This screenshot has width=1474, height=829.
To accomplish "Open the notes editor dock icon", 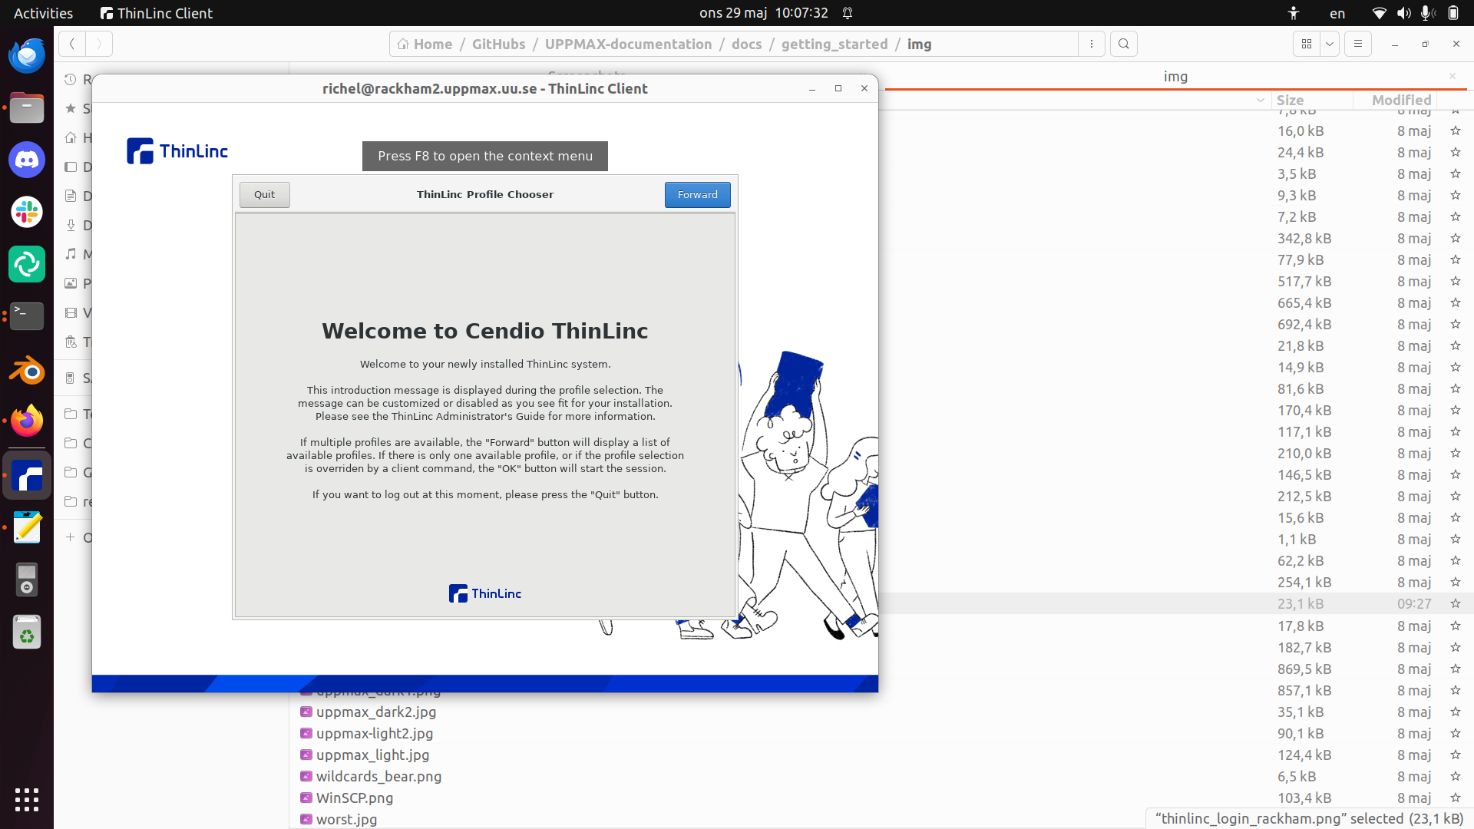I will pos(27,528).
